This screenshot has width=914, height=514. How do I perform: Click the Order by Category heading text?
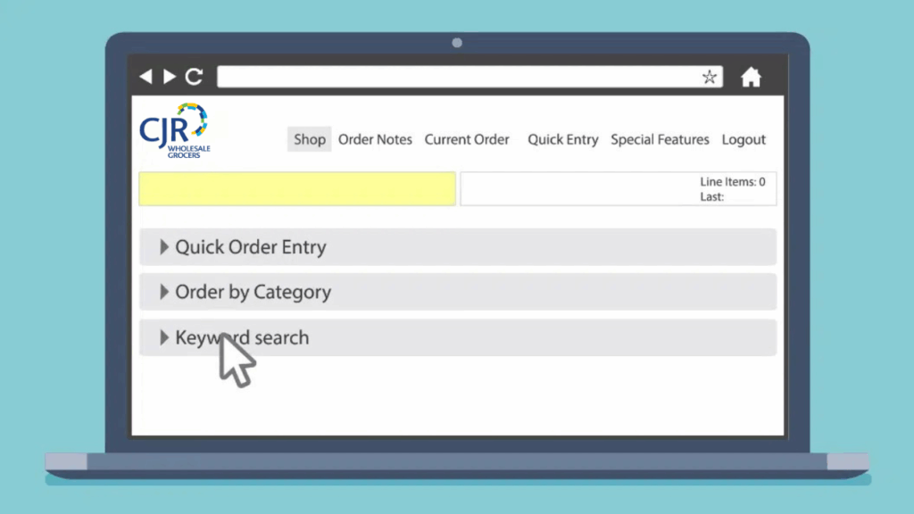(253, 292)
